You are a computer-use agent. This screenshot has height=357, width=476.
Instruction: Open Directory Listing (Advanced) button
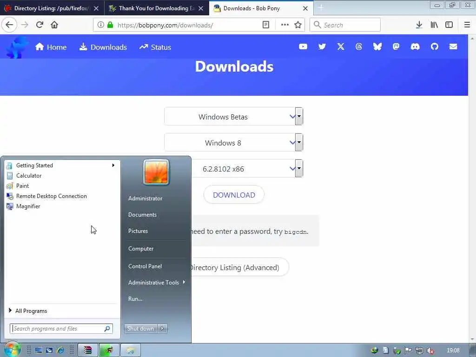click(239, 267)
